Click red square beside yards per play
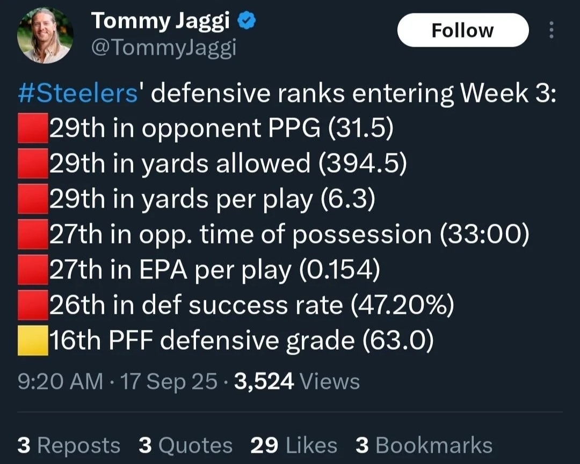The height and width of the screenshot is (464, 580). click(x=33, y=199)
